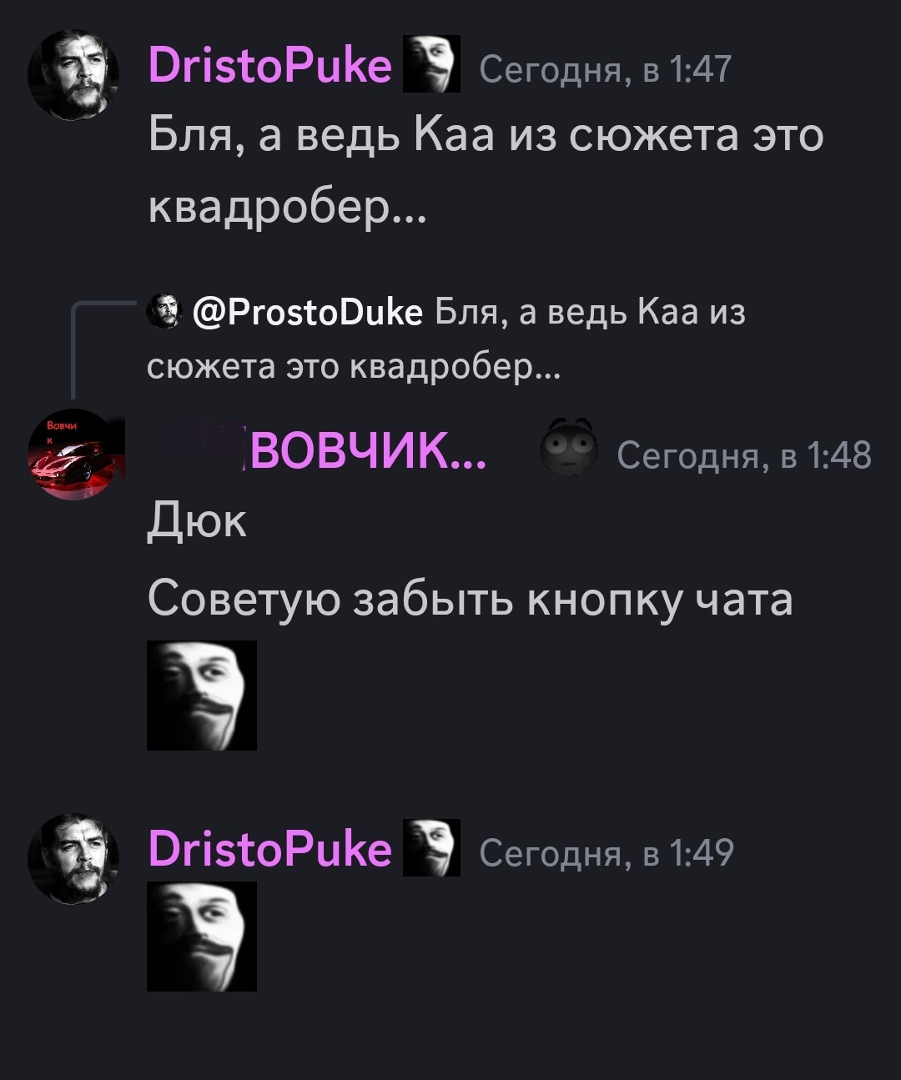901x1080 pixels.
Task: Open the ВОВЧИК... username profile
Action: click(x=364, y=453)
